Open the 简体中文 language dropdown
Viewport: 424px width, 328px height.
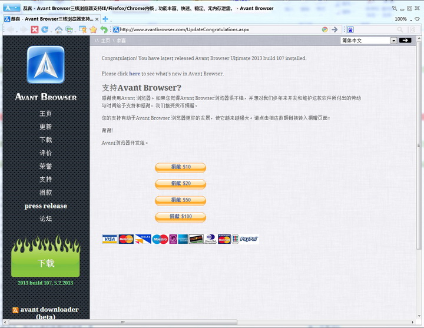coord(369,41)
